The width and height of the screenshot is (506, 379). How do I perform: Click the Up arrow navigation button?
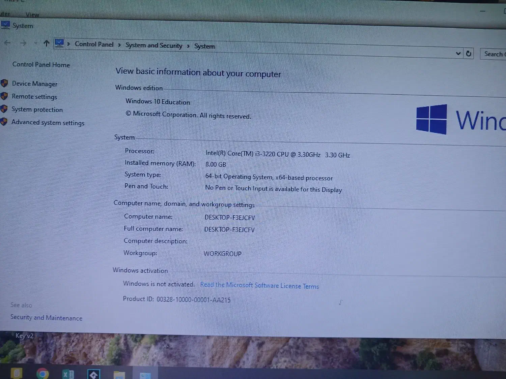pos(47,43)
